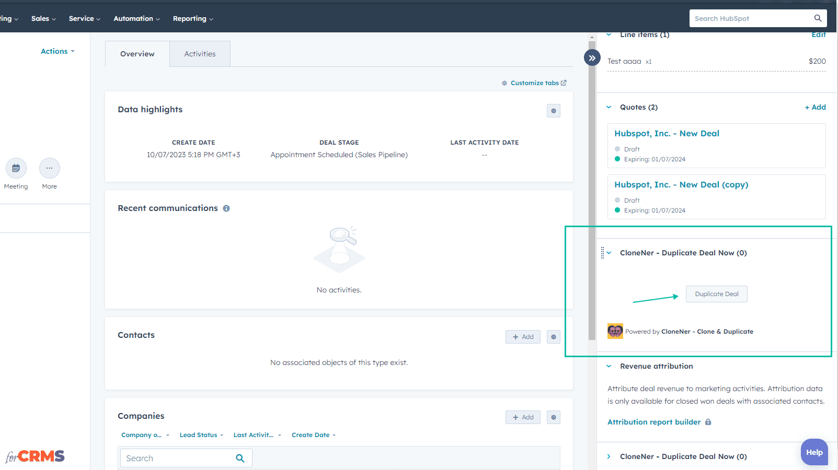Click the CloneNer logo icon

tap(615, 331)
